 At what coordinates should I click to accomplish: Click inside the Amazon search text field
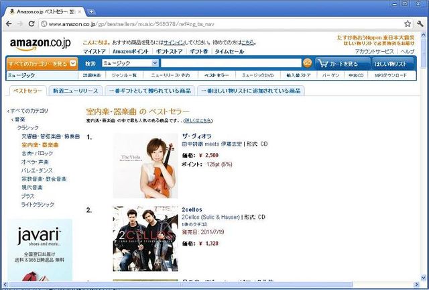[x=231, y=63]
